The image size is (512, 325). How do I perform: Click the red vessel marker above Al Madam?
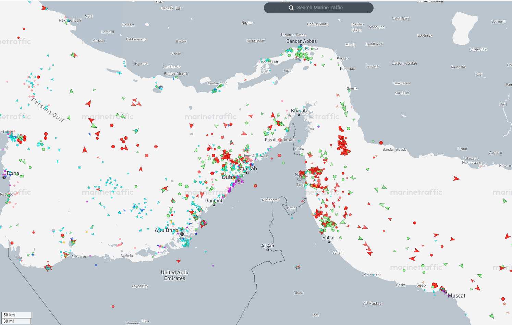coord(255,186)
